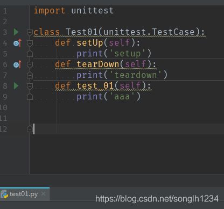Viewport: 224px width, 209px height.
Task: Click 'unittest.TestCase' base class
Action: tap(149, 32)
